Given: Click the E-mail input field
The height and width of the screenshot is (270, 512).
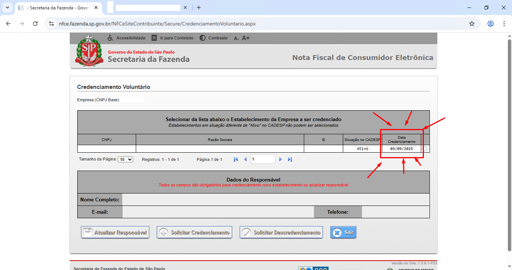Looking at the screenshot, I should [218, 212].
